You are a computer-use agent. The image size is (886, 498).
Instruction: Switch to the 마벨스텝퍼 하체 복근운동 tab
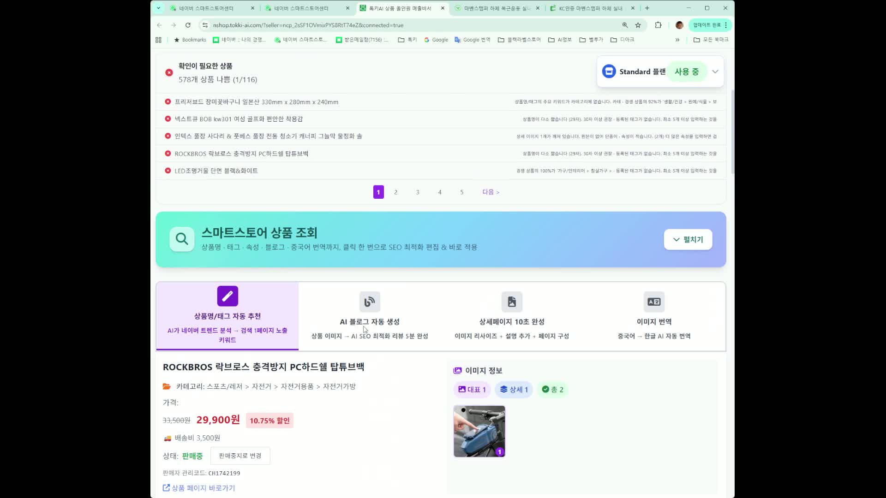[497, 8]
